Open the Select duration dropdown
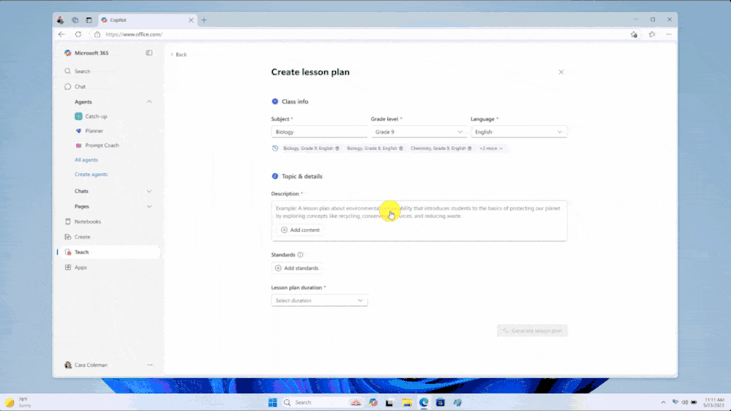This screenshot has width=731, height=411. 319,301
